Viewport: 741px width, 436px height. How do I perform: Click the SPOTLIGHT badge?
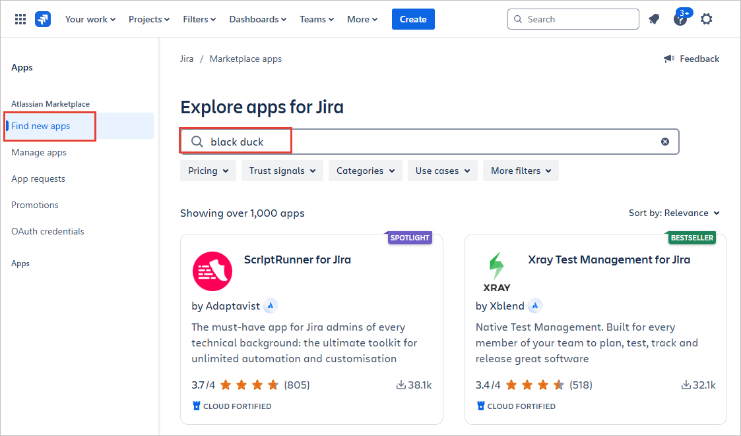pos(409,238)
